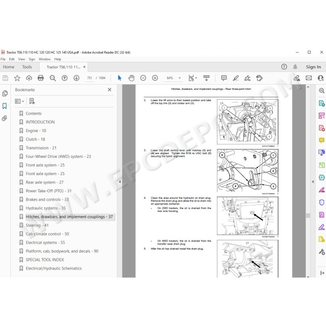
Task: Open the File menu
Action: [x=3, y=59]
